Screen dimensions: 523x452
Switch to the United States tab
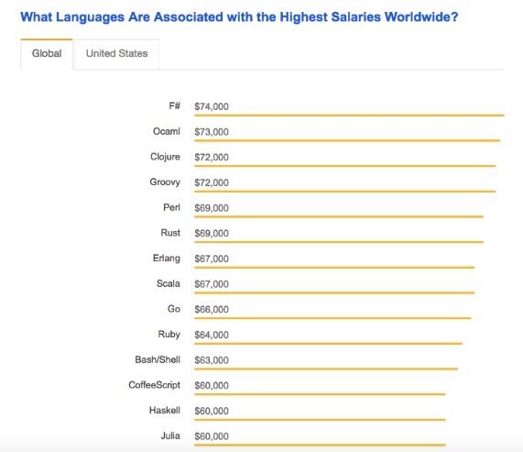[x=116, y=54]
